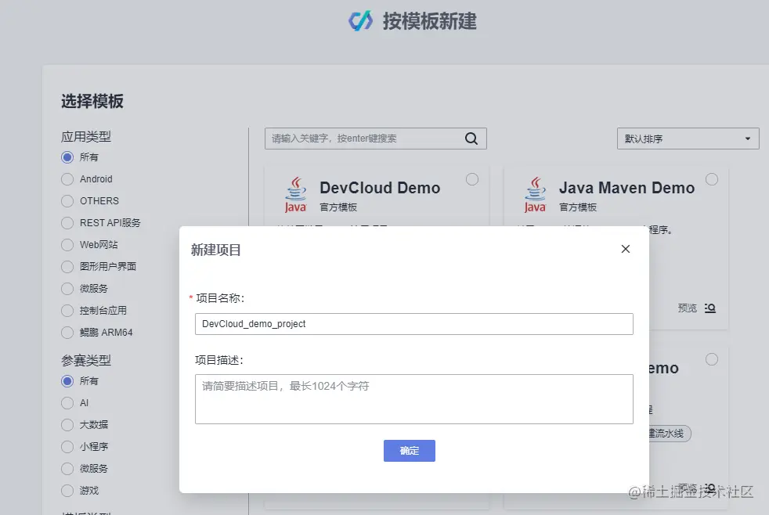Click the 确定 button
This screenshot has width=769, height=515.
click(x=409, y=451)
